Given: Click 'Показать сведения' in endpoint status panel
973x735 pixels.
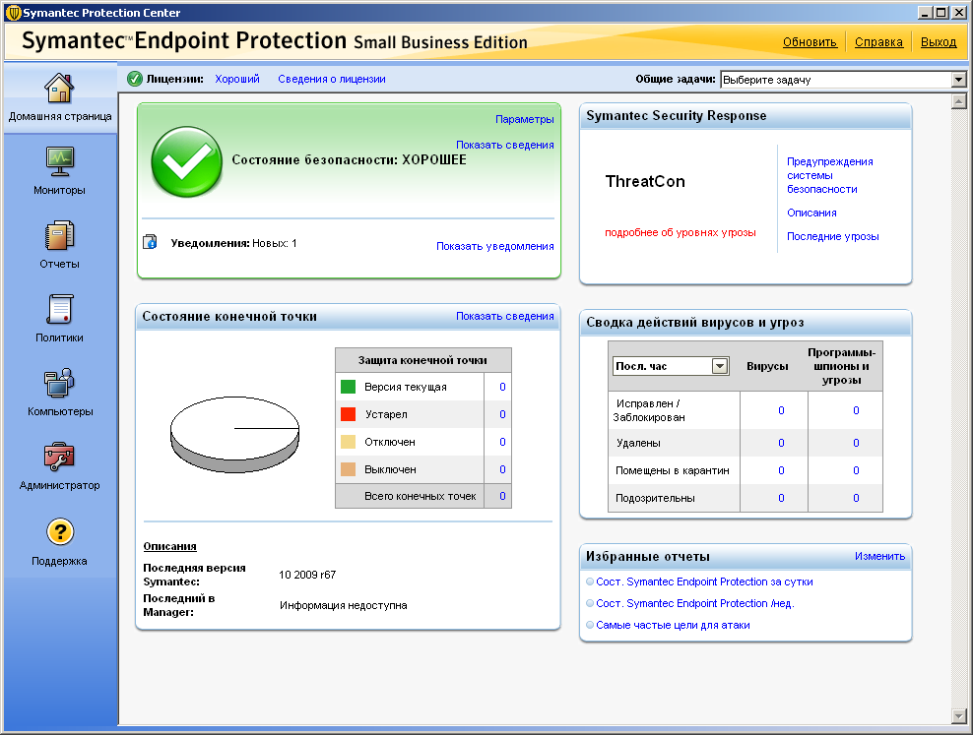Looking at the screenshot, I should [504, 316].
